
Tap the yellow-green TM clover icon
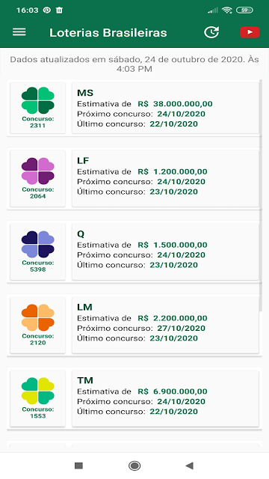tap(38, 391)
